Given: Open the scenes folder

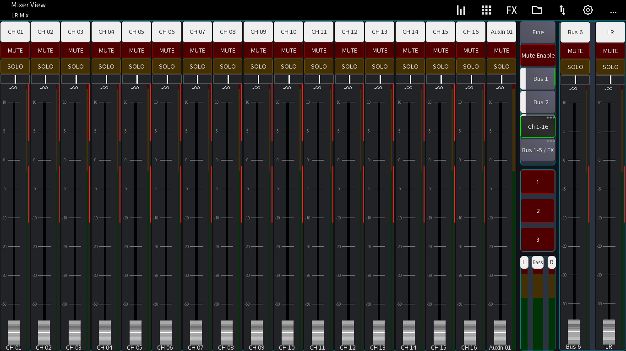Looking at the screenshot, I should coord(537,10).
